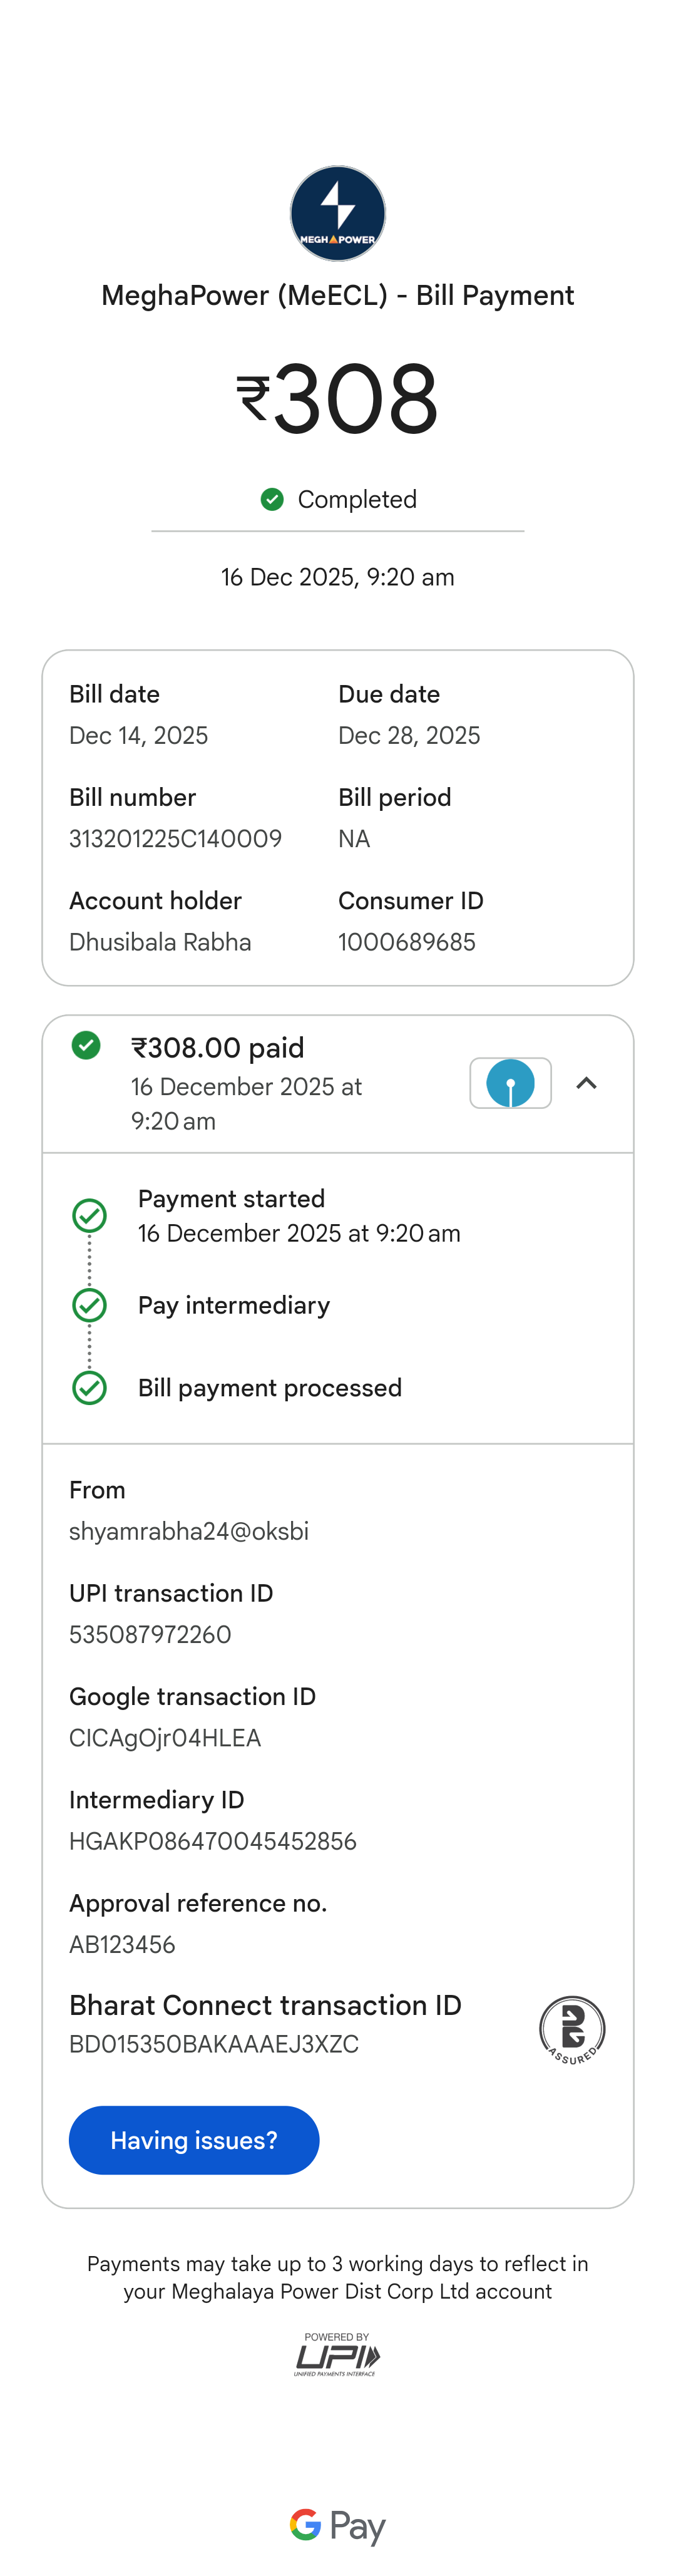This screenshot has height=2576, width=676.
Task: Tap the Consumer ID 1000689685
Action: pos(407,942)
